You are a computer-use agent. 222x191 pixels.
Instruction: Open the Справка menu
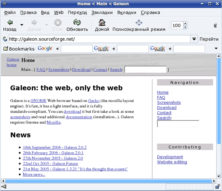coord(150,13)
